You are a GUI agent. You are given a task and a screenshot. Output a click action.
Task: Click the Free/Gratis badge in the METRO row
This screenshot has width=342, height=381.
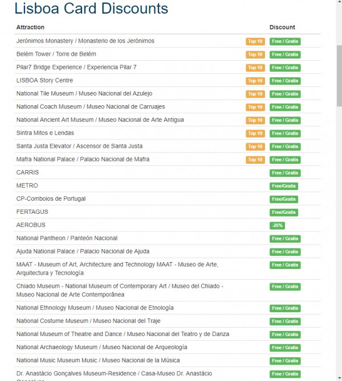coord(283,186)
